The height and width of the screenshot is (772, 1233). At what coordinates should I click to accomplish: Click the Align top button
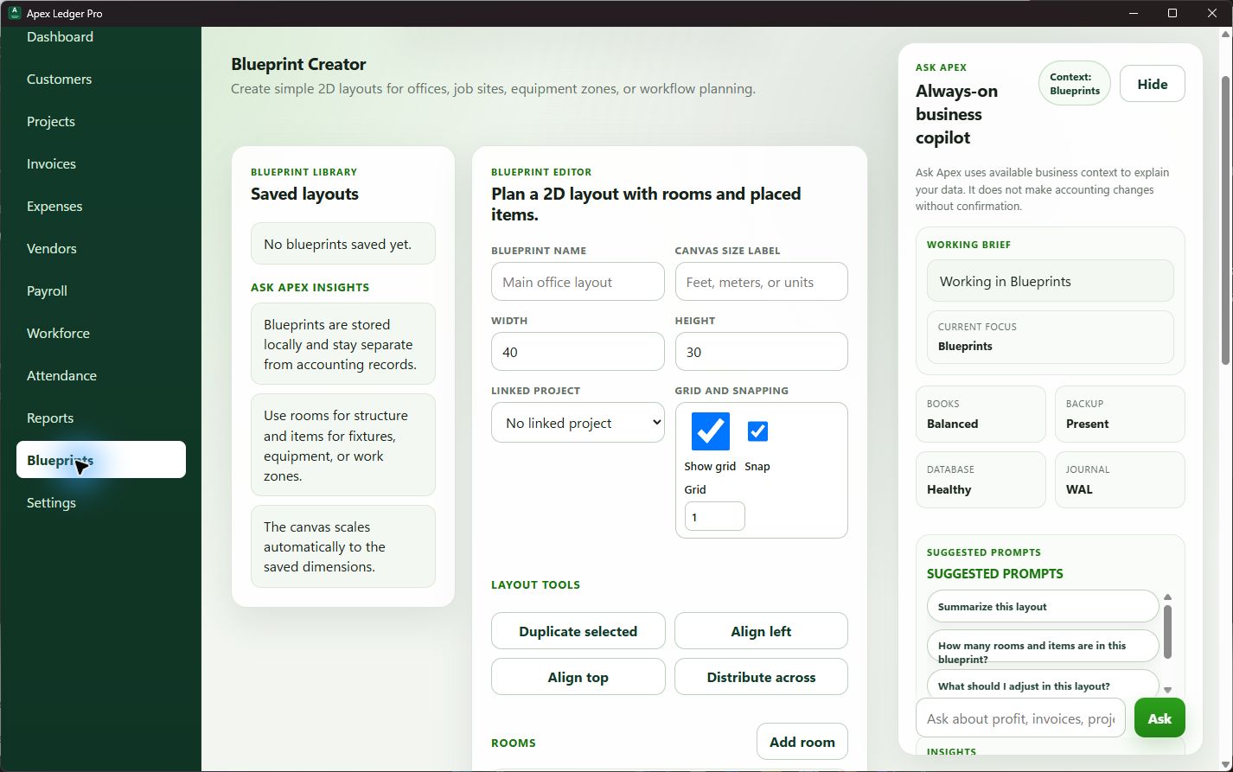click(578, 677)
